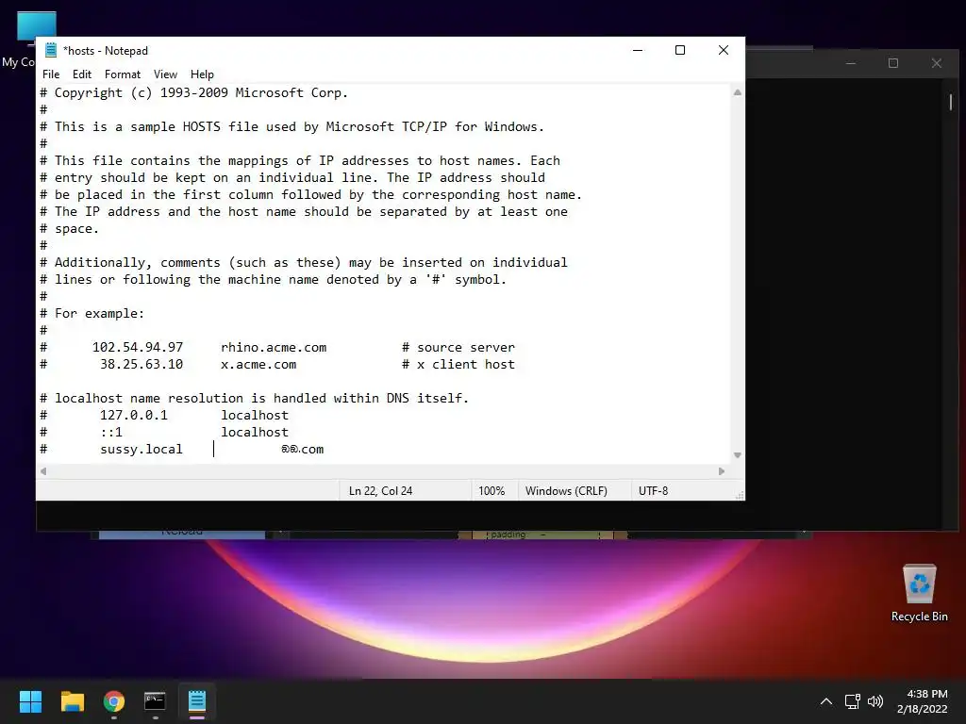Open the File menu in Notepad

tap(51, 74)
